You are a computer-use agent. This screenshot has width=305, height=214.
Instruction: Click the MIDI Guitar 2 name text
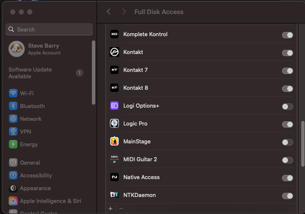tap(140, 160)
